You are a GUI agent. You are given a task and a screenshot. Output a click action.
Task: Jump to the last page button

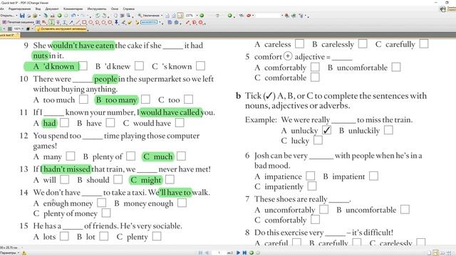point(244,253)
